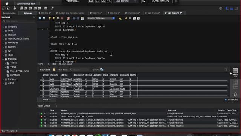Open the object inspector icon
The width and height of the screenshot is (241, 136).
tap(15, 8)
